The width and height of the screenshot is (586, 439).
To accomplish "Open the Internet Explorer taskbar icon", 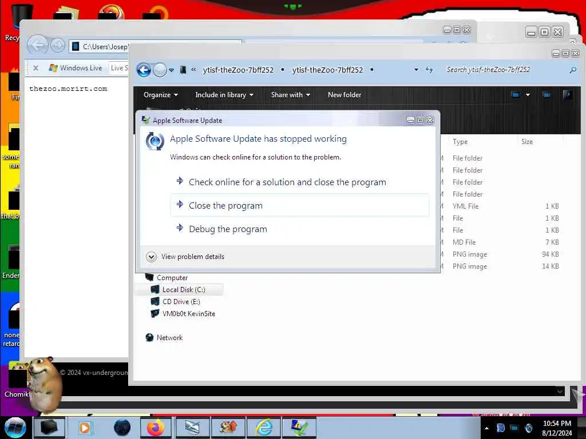I will point(264,428).
